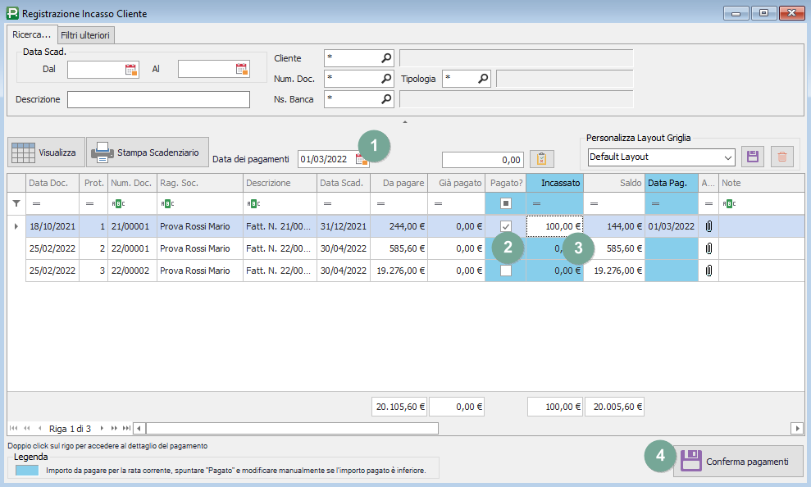Switch to the 'Filtri ulteriori' tab
The width and height of the screenshot is (811, 487).
pos(86,35)
